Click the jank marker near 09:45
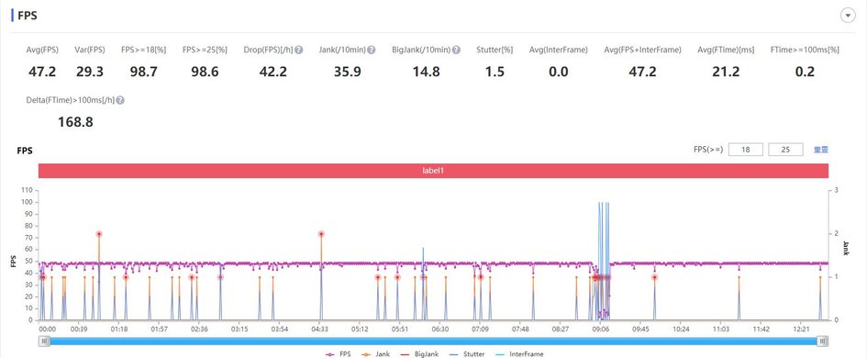 [x=654, y=277]
